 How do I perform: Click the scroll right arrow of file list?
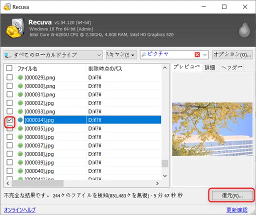(x=157, y=183)
